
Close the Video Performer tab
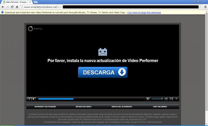pos(30,2)
